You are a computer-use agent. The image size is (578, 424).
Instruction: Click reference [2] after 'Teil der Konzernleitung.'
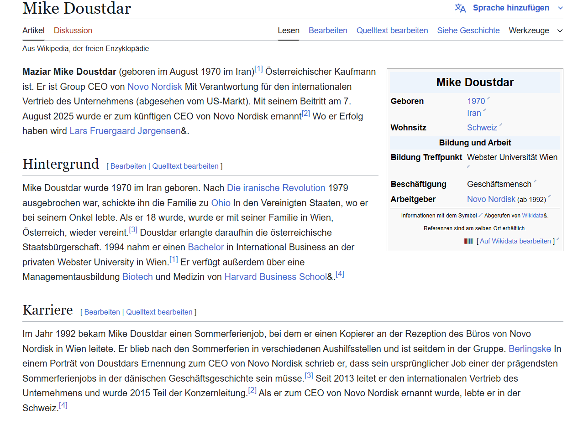pos(252,390)
